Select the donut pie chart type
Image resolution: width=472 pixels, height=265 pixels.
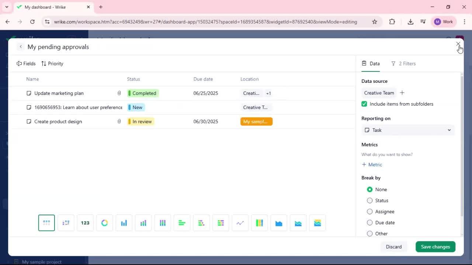coord(105,223)
